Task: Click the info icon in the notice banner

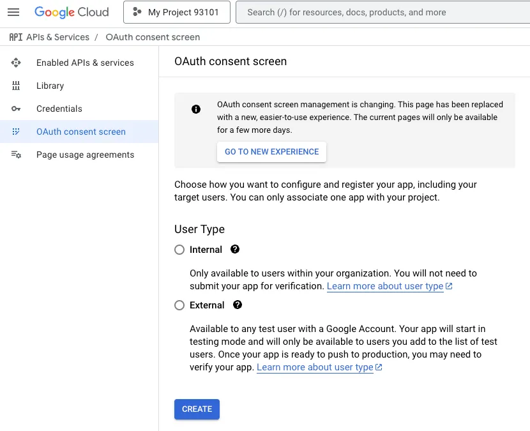Action: (196, 109)
